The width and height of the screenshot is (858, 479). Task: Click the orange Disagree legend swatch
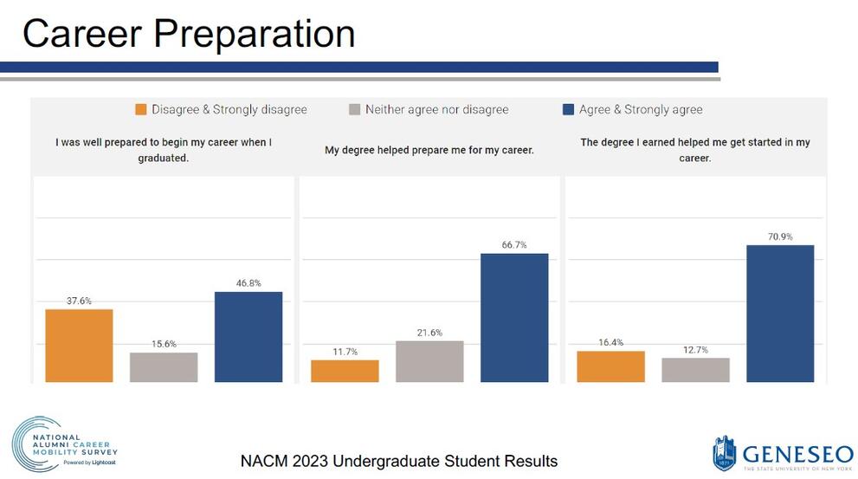(140, 110)
